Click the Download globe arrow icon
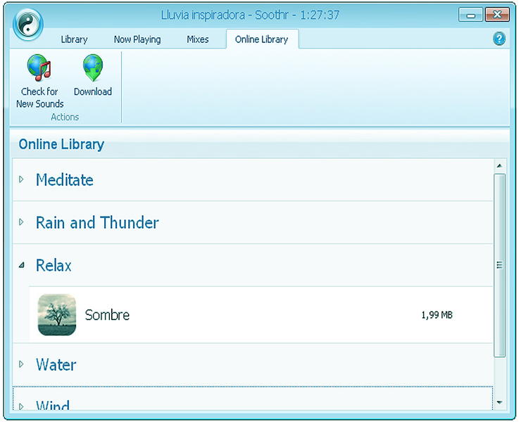The image size is (521, 422). click(93, 68)
